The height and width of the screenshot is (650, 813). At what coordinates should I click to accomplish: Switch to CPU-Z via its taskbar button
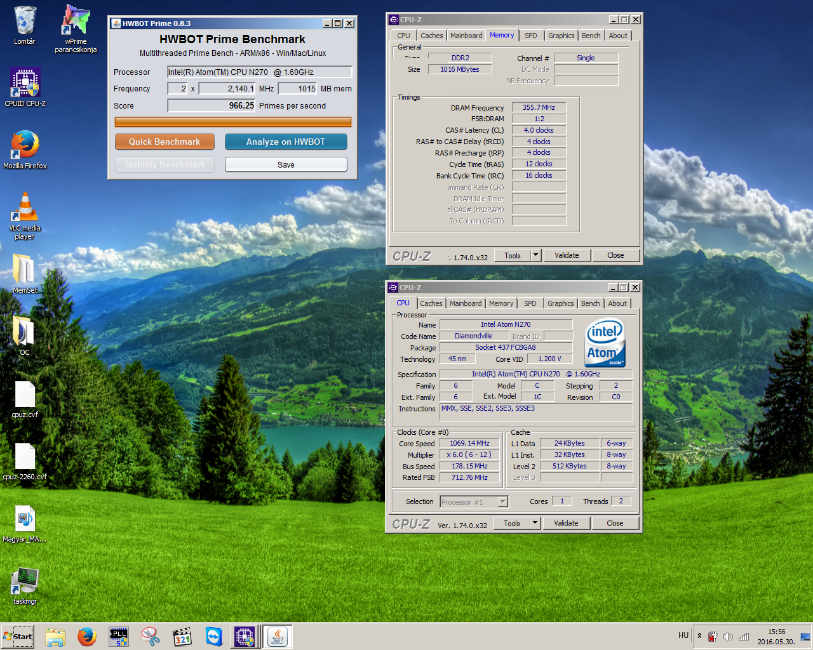(245, 636)
